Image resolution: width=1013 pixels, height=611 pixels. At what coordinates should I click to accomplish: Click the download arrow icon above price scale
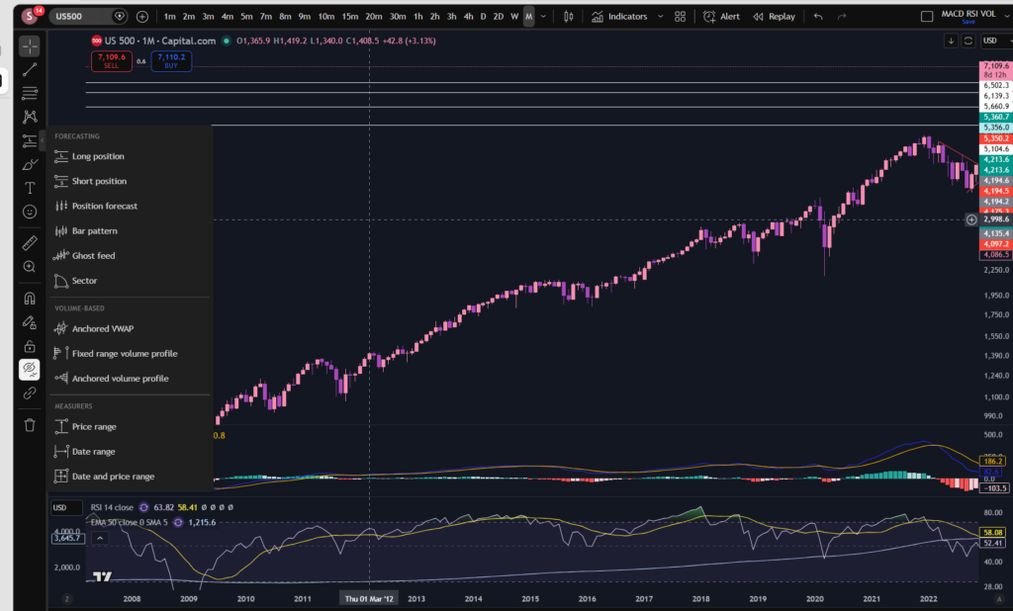(x=951, y=41)
